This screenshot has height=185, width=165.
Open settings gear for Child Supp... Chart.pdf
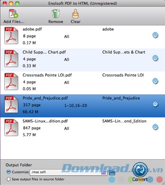[x=155, y=58]
